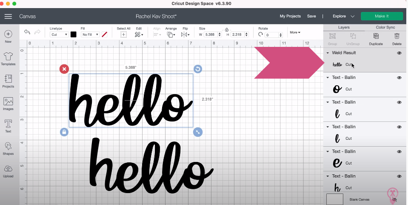Click the red delete handle on selection

click(64, 69)
